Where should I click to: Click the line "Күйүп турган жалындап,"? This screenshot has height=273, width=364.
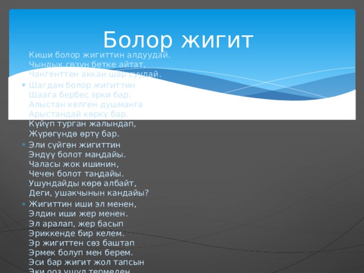pyautogui.click(x=82, y=124)
